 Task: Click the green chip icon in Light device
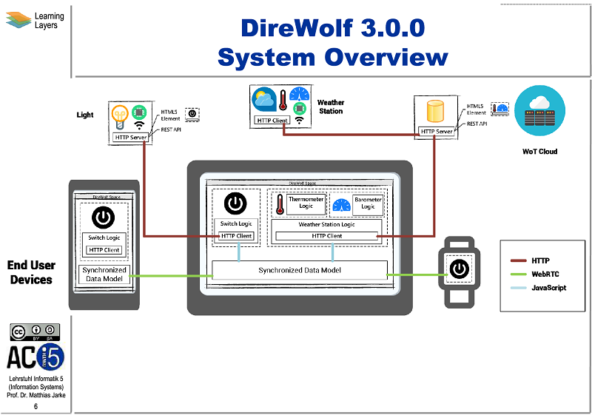(139, 112)
